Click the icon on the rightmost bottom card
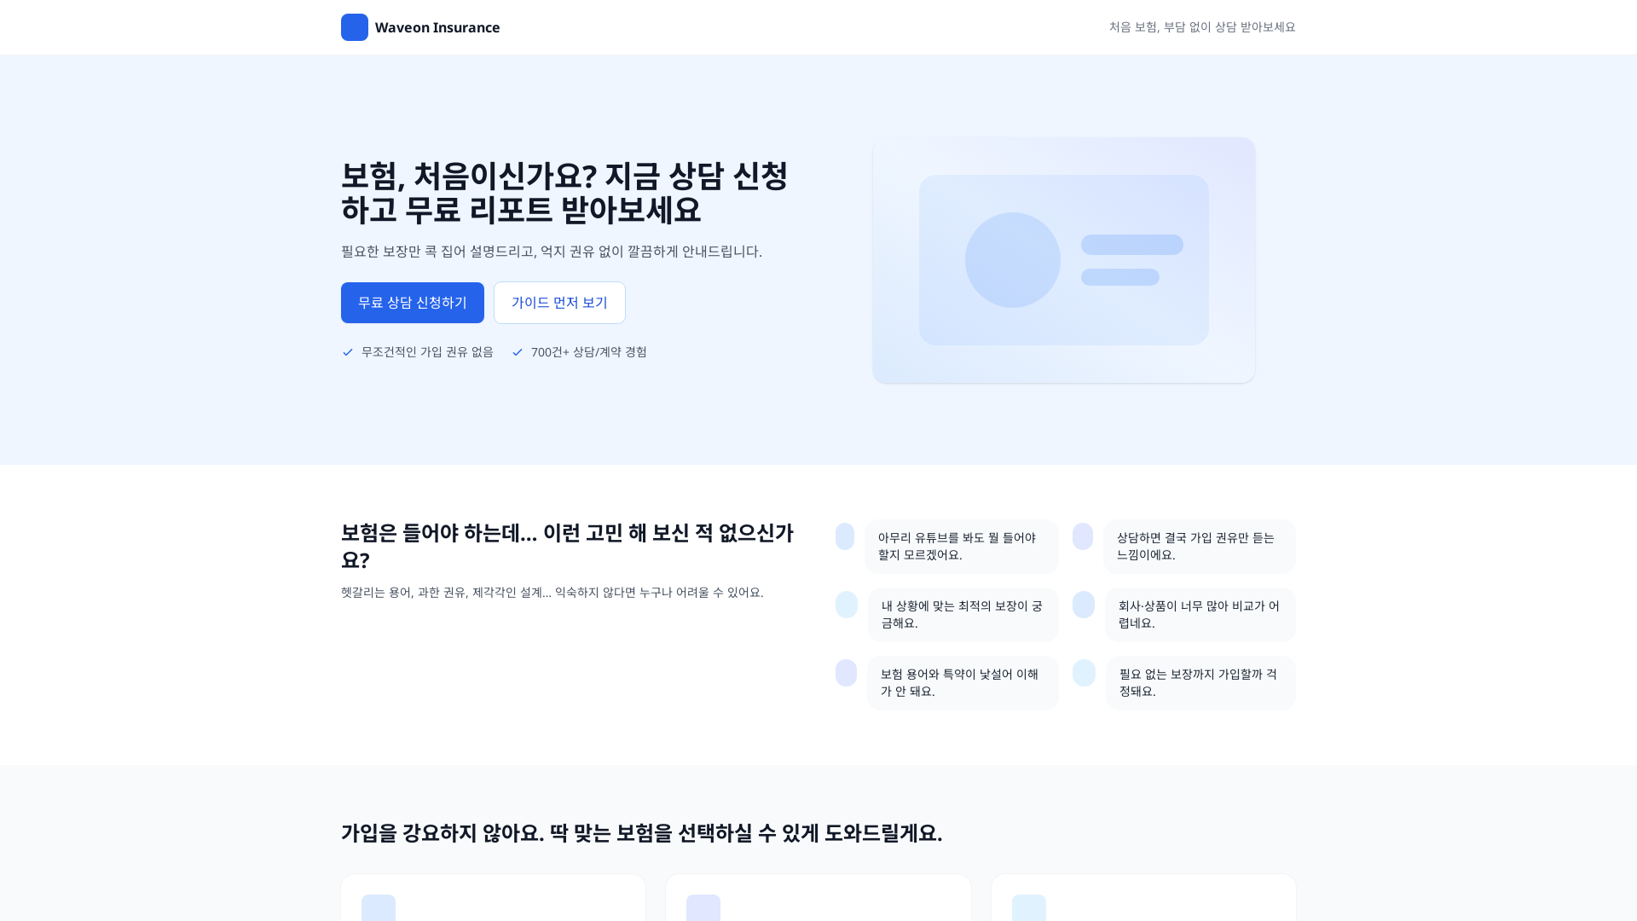This screenshot has width=1637, height=921. (1029, 907)
